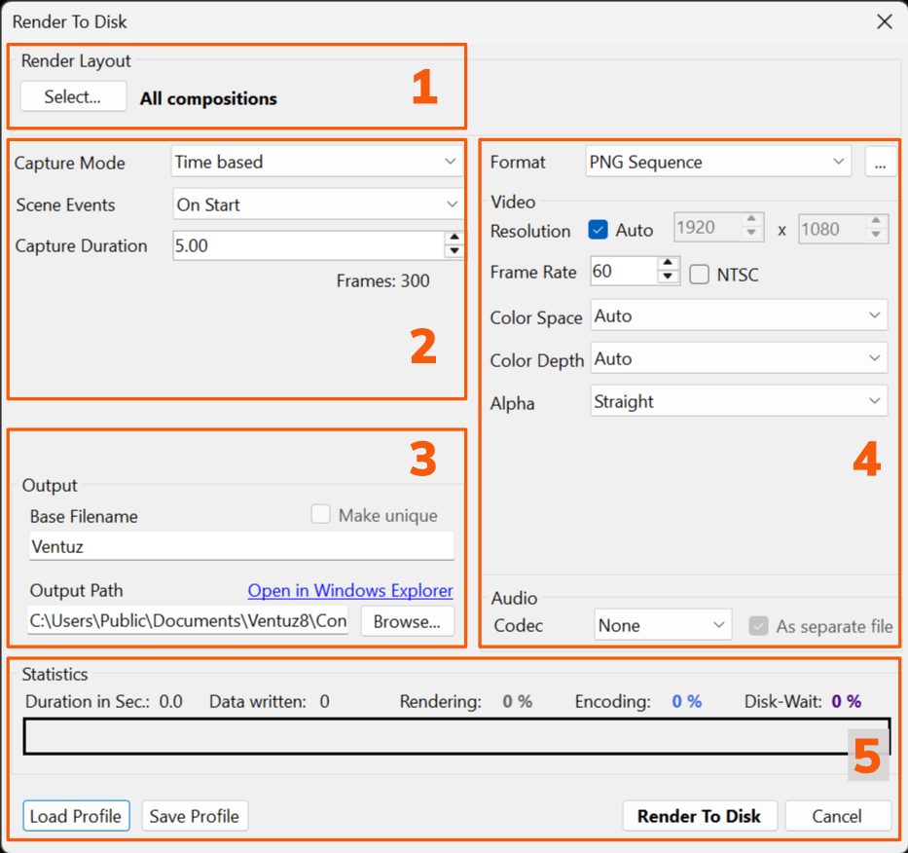The height and width of the screenshot is (853, 908).
Task: Open the Capture Mode dropdown
Action: click(316, 163)
